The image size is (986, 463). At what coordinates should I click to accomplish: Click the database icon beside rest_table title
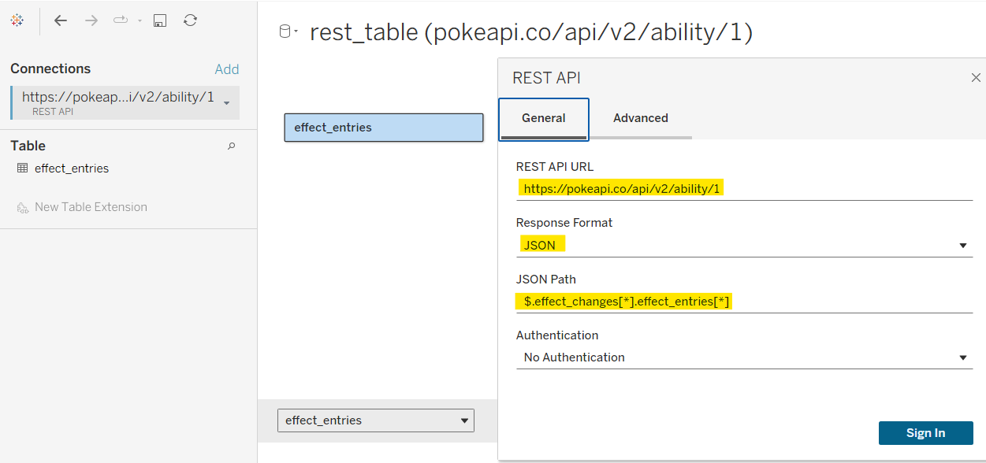pos(286,31)
